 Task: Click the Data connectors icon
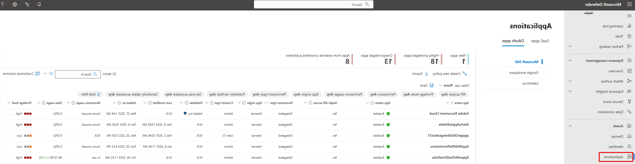629,112
